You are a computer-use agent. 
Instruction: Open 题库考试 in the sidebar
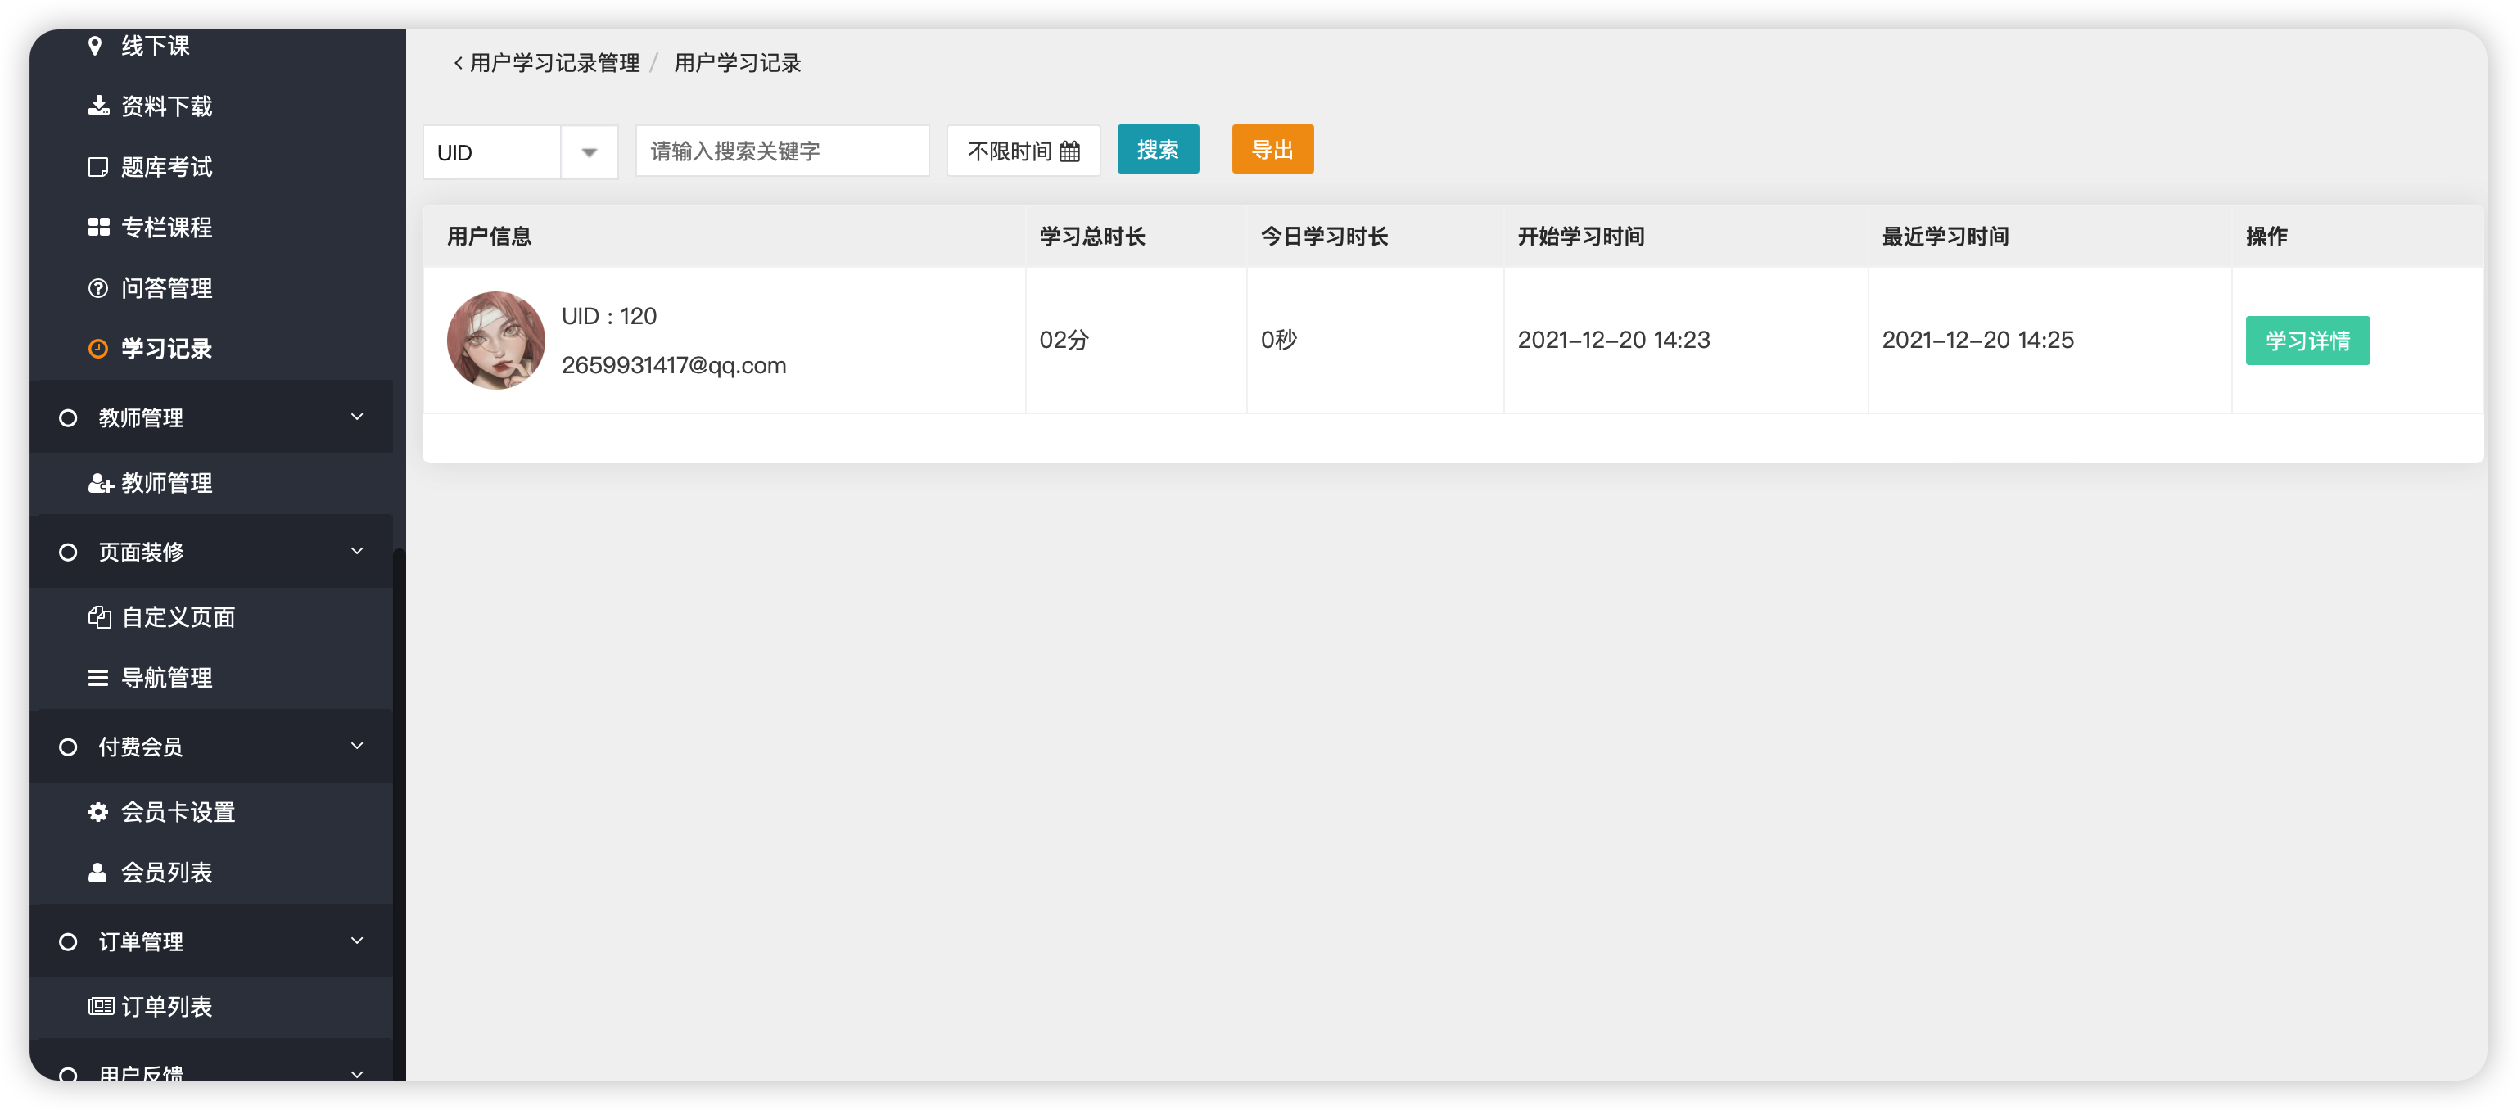click(x=166, y=167)
